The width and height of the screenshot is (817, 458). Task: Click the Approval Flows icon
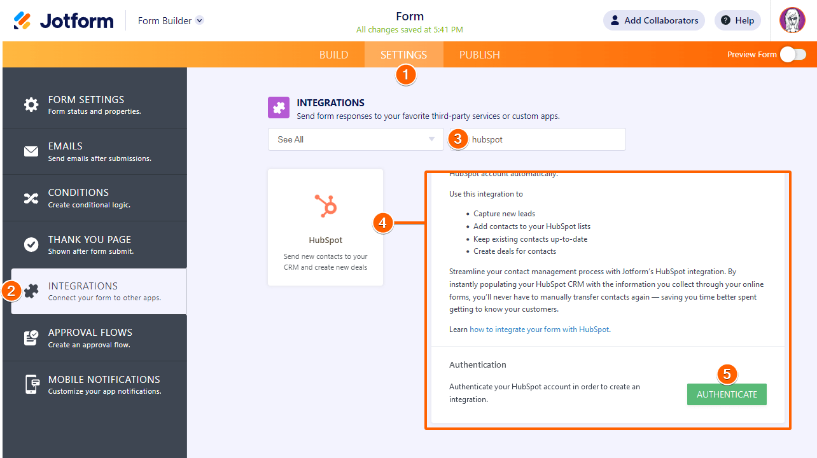tap(31, 338)
